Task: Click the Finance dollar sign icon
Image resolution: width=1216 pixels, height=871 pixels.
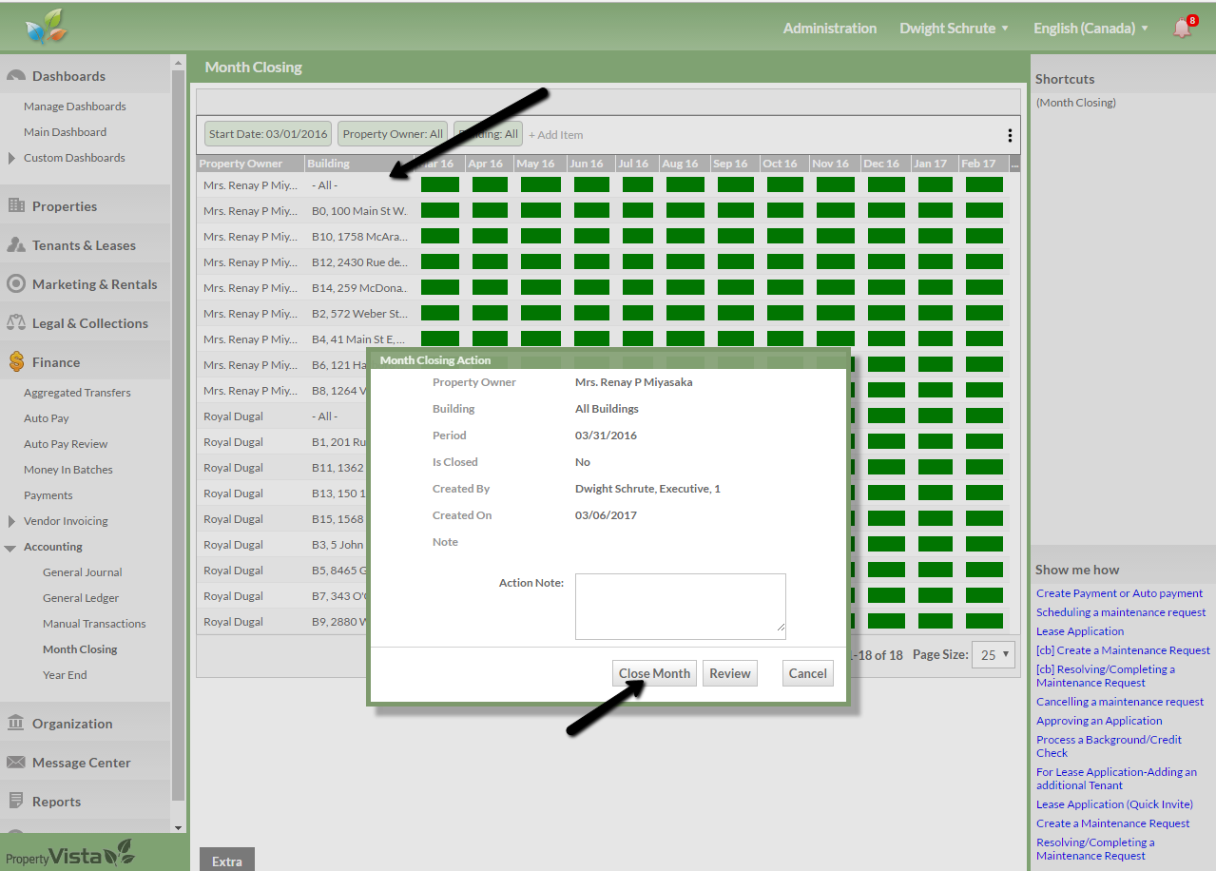Action: coord(15,362)
